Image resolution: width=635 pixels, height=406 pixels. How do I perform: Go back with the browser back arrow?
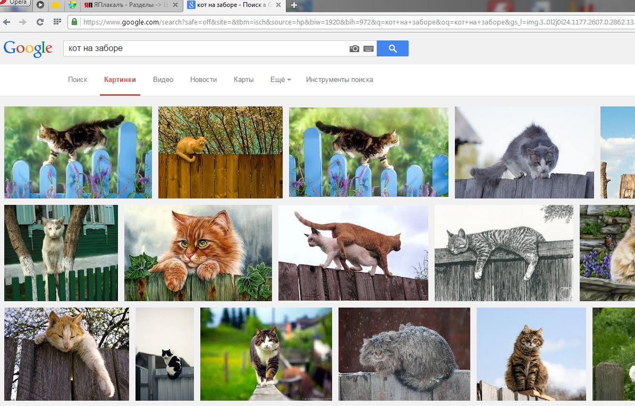[x=7, y=22]
